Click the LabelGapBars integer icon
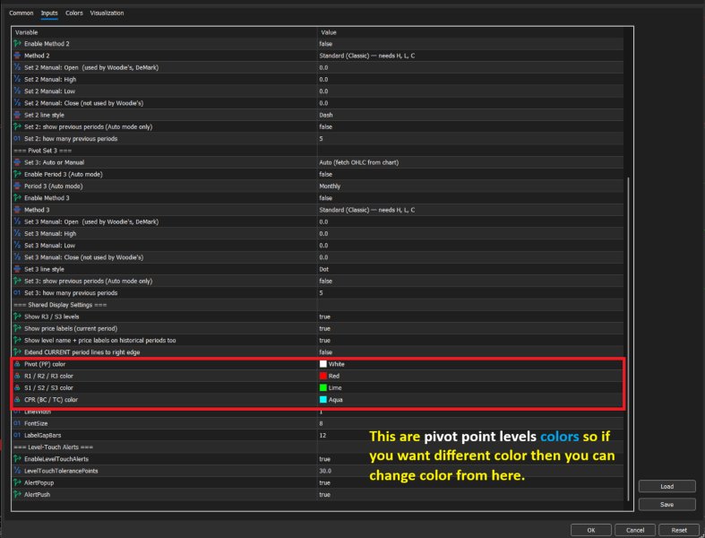Image resolution: width=705 pixels, height=538 pixels. (17, 435)
